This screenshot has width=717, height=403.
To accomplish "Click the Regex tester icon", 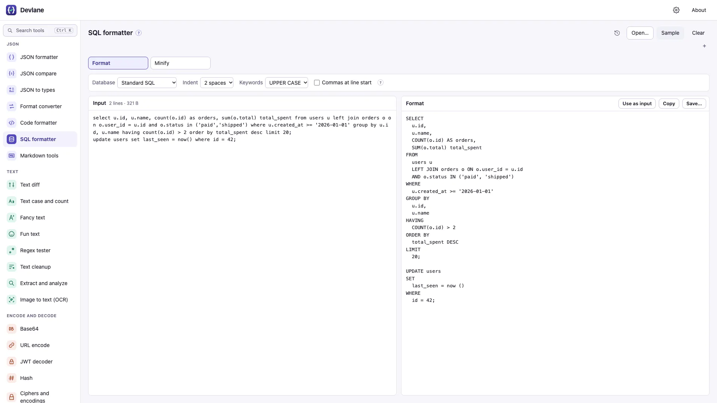I will pyautogui.click(x=12, y=250).
